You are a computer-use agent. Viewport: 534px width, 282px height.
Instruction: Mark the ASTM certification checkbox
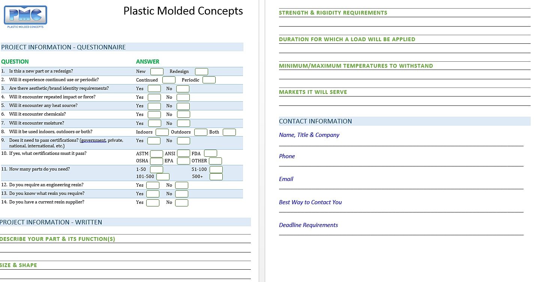click(156, 153)
